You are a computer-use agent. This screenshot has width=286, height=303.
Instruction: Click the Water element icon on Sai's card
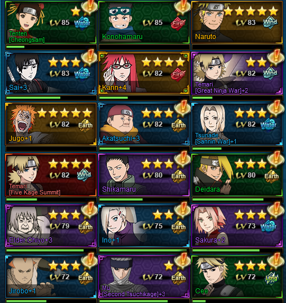click(x=82, y=74)
